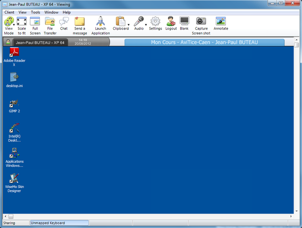
Task: Open the Help menu
Action: (66, 12)
